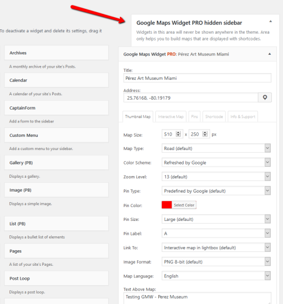Open the Image Format dropdown
Screen dimensions: 283x304
pos(216,261)
